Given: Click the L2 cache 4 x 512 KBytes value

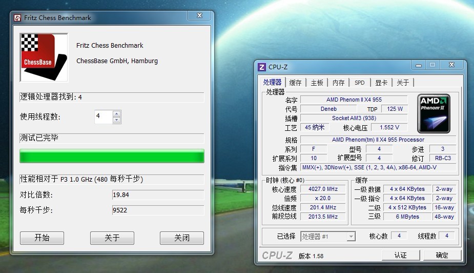Looking at the screenshot, I should click(x=407, y=207).
